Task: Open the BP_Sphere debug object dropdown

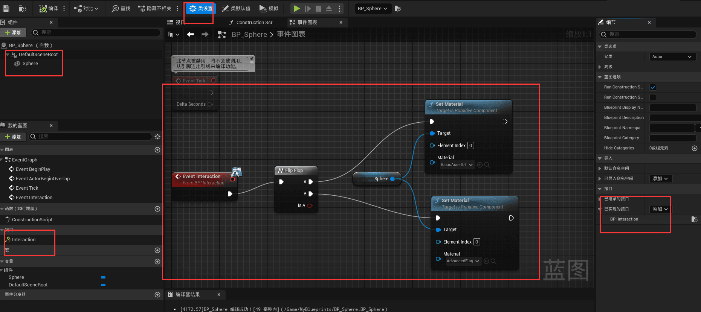Action: coord(373,8)
